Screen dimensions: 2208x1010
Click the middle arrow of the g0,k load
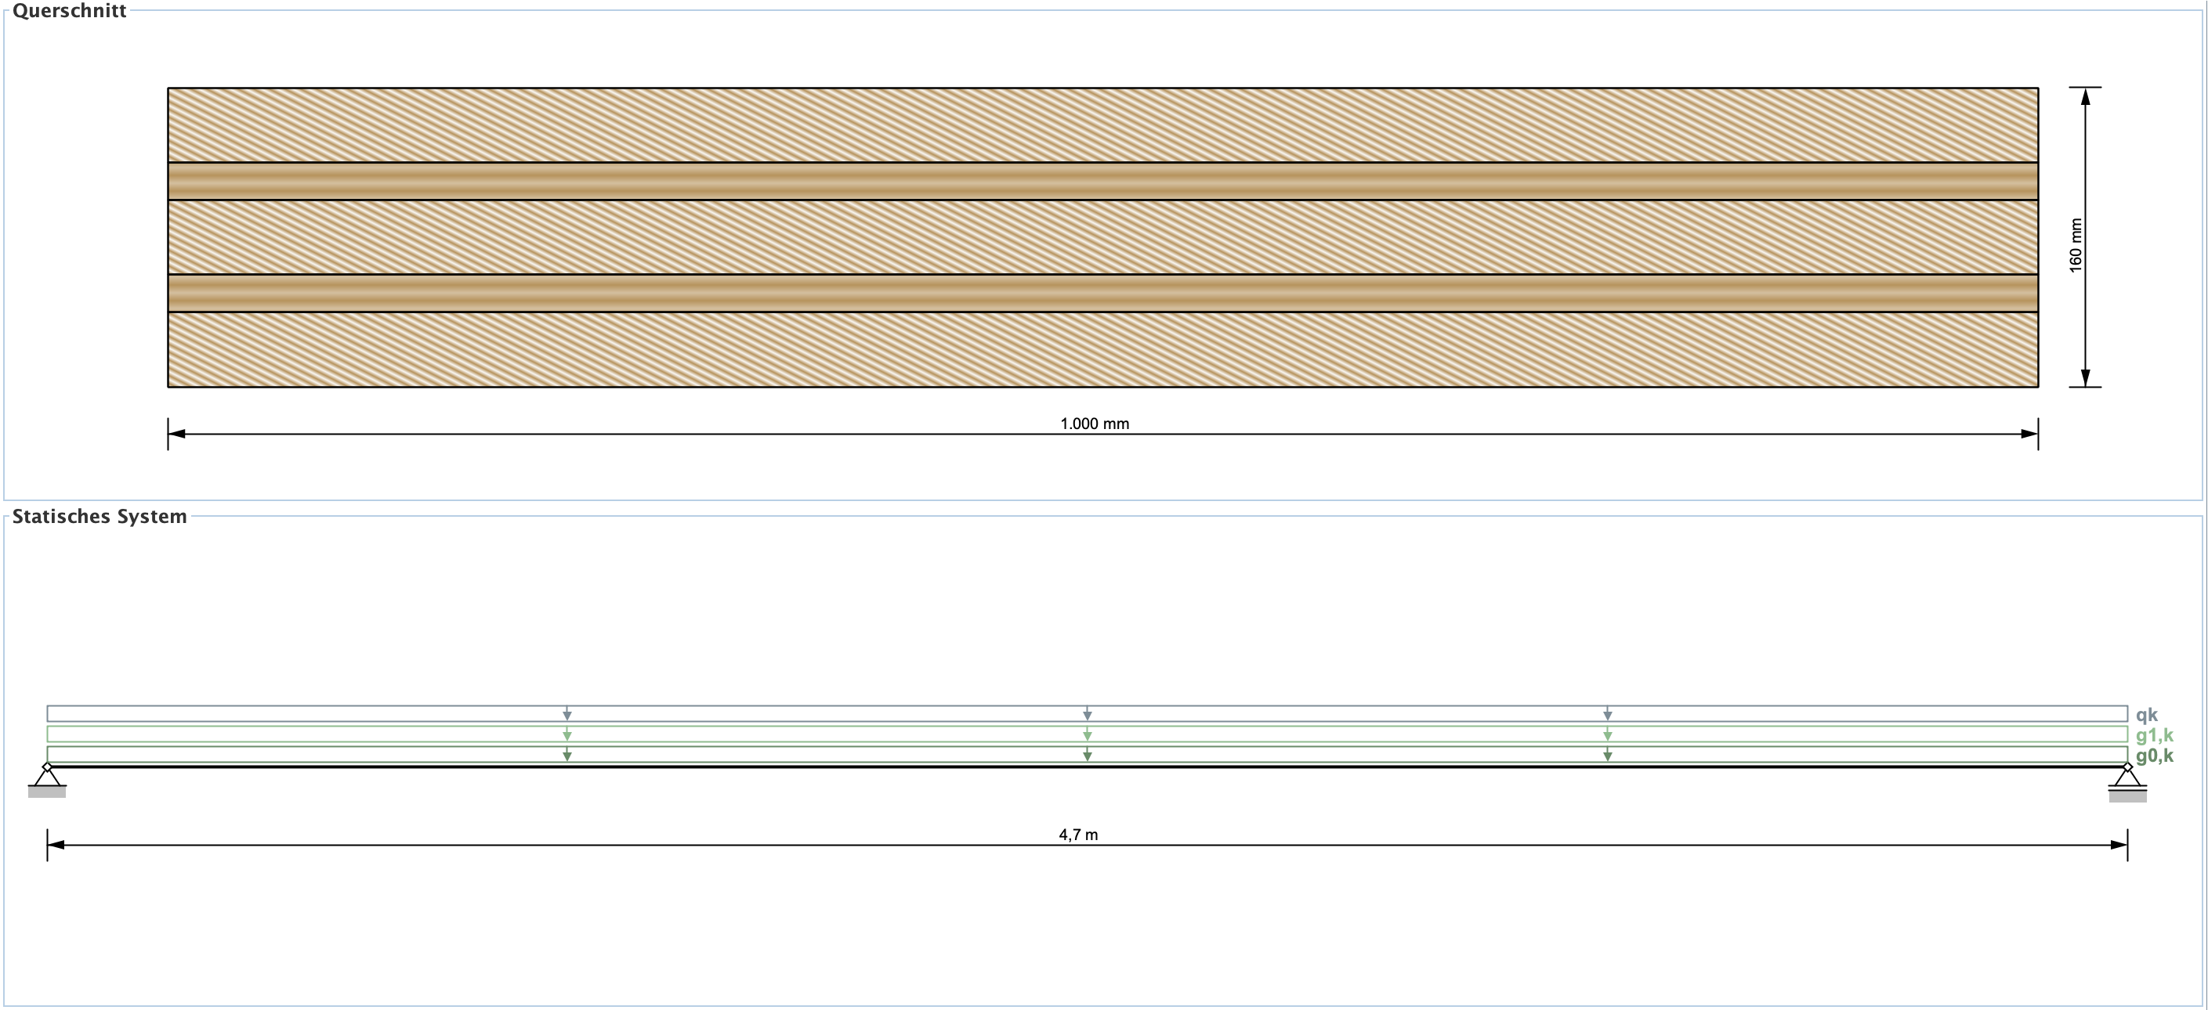click(x=1087, y=755)
